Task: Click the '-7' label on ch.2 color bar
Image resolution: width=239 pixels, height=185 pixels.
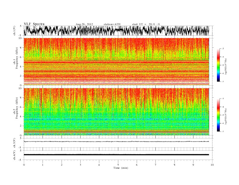Action: 223,131
